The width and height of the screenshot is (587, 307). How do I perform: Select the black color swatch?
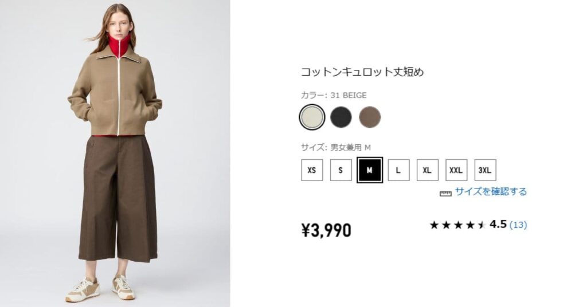(341, 117)
